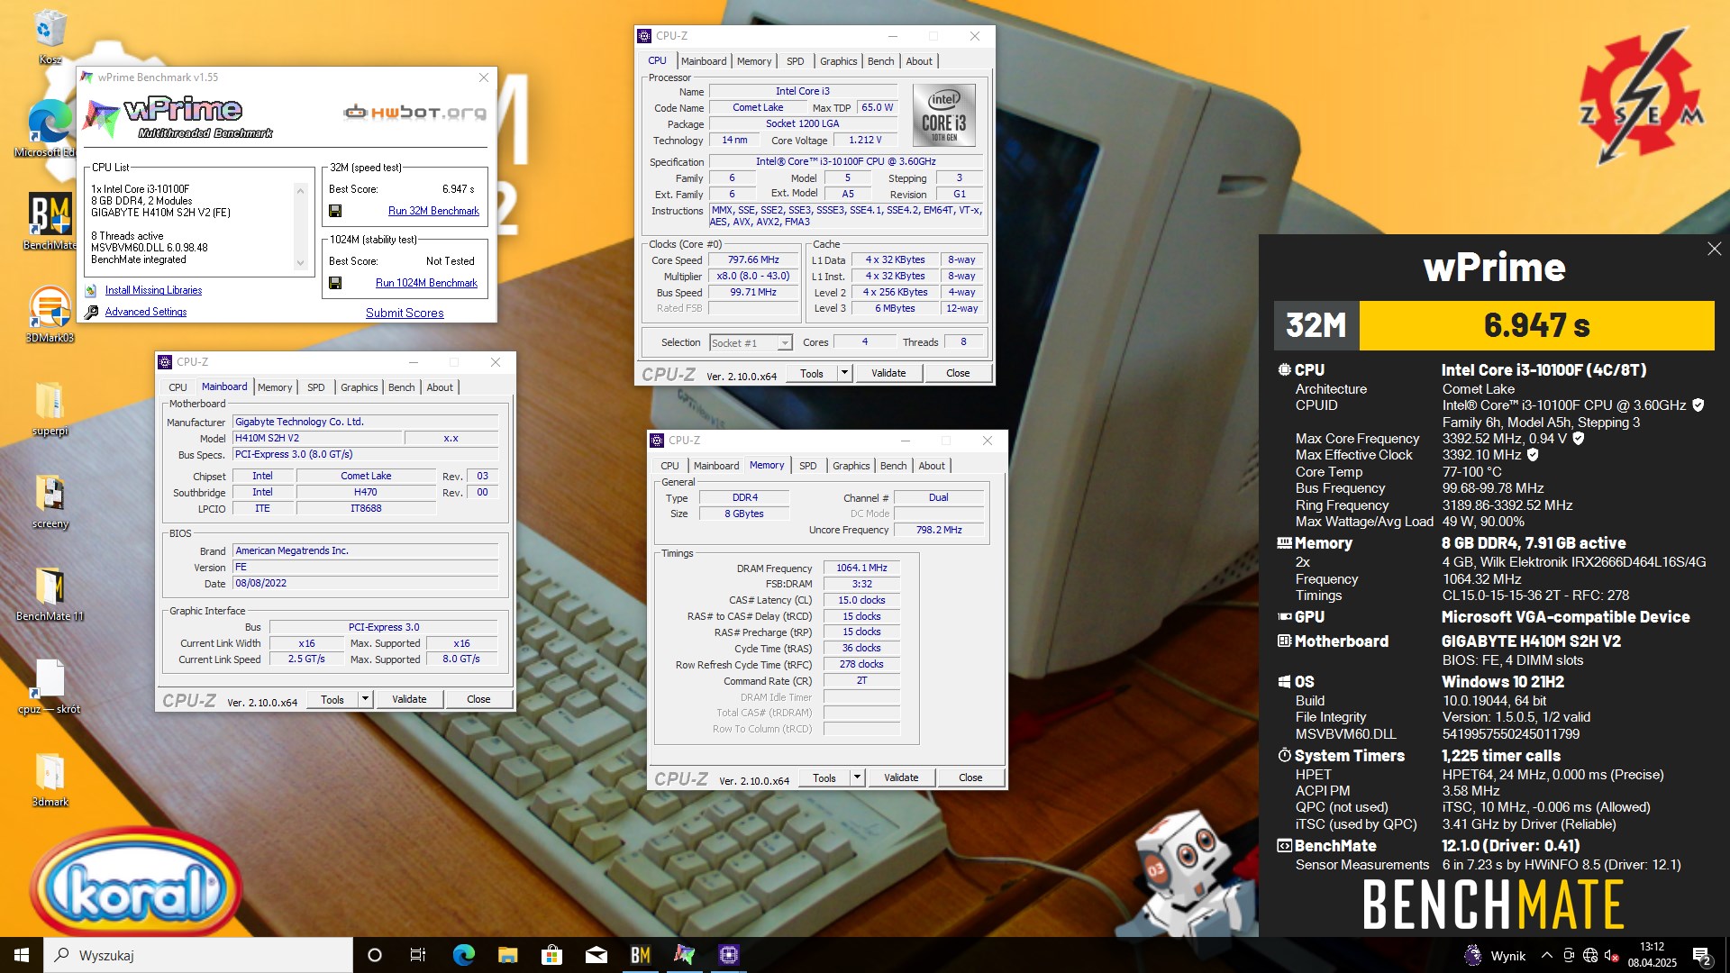
Task: Click the Run 32M Benchmark link
Action: point(433,211)
